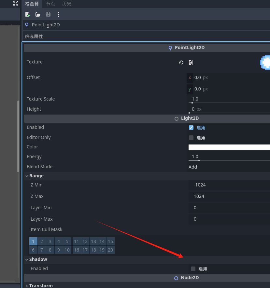Image resolution: width=270 pixels, height=288 pixels.
Task: Expand the Transform section
Action: (147, 286)
